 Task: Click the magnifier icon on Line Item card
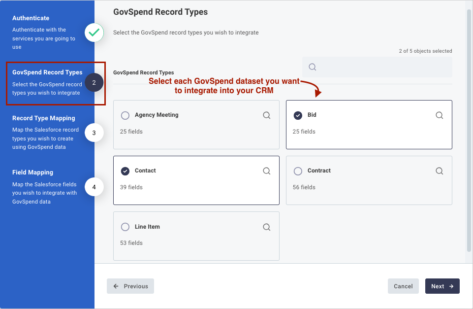click(266, 227)
